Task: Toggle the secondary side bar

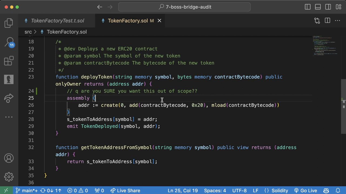Action: coord(328,7)
